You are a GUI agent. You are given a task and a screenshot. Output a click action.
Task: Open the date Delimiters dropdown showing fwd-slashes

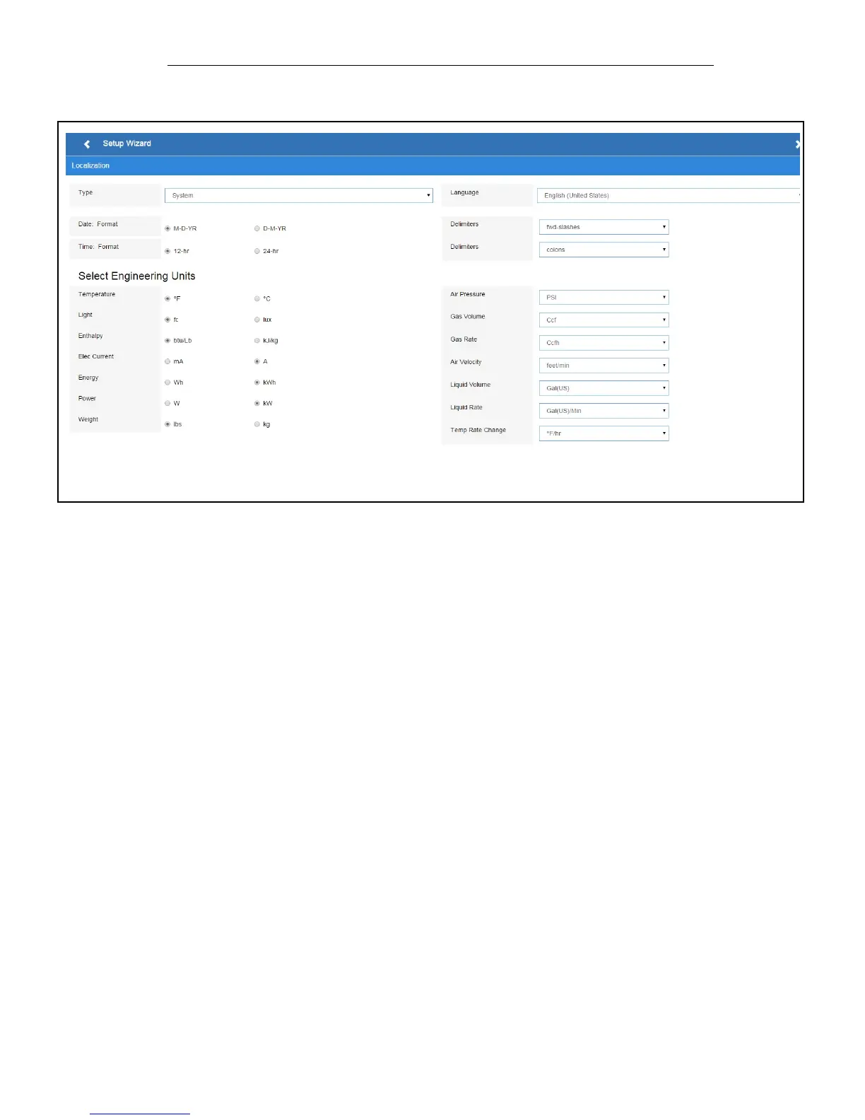point(604,227)
